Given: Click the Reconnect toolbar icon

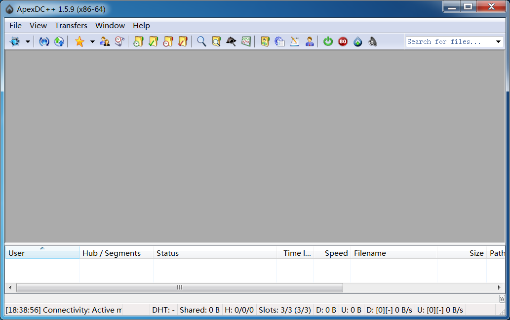Looking at the screenshot, I should pyautogui.click(x=44, y=42).
